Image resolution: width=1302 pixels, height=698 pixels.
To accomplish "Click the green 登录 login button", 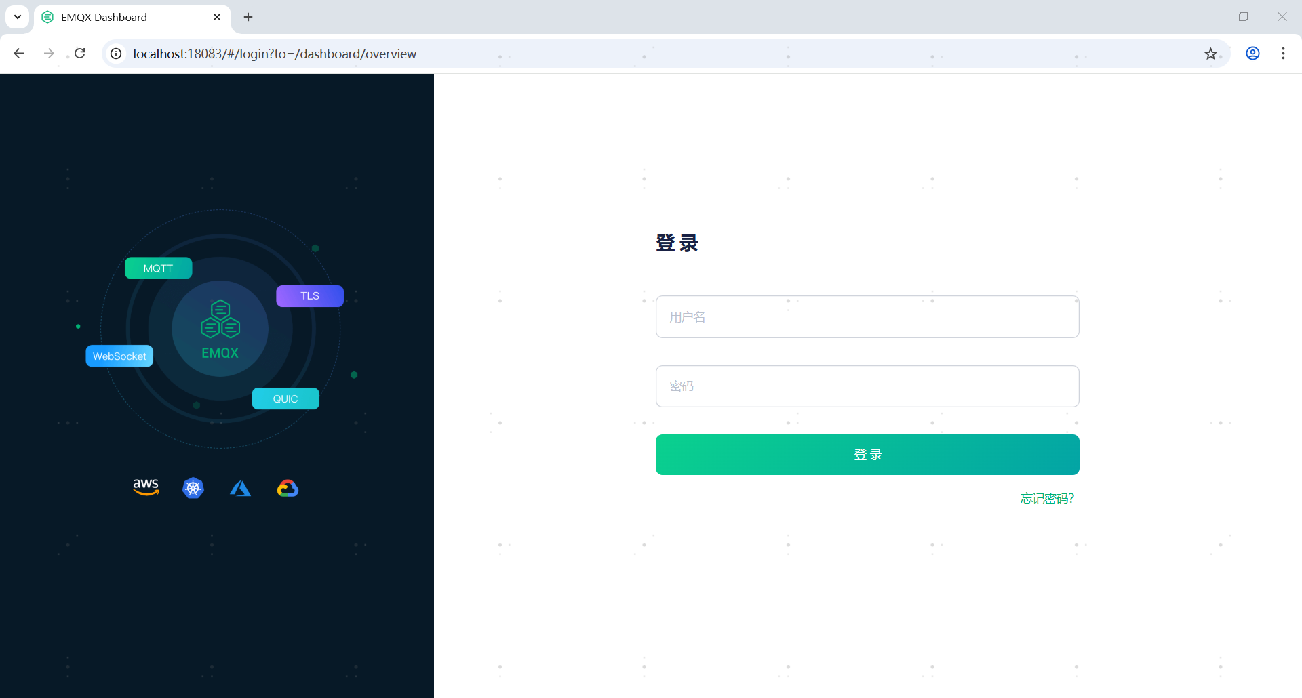I will [x=867, y=455].
